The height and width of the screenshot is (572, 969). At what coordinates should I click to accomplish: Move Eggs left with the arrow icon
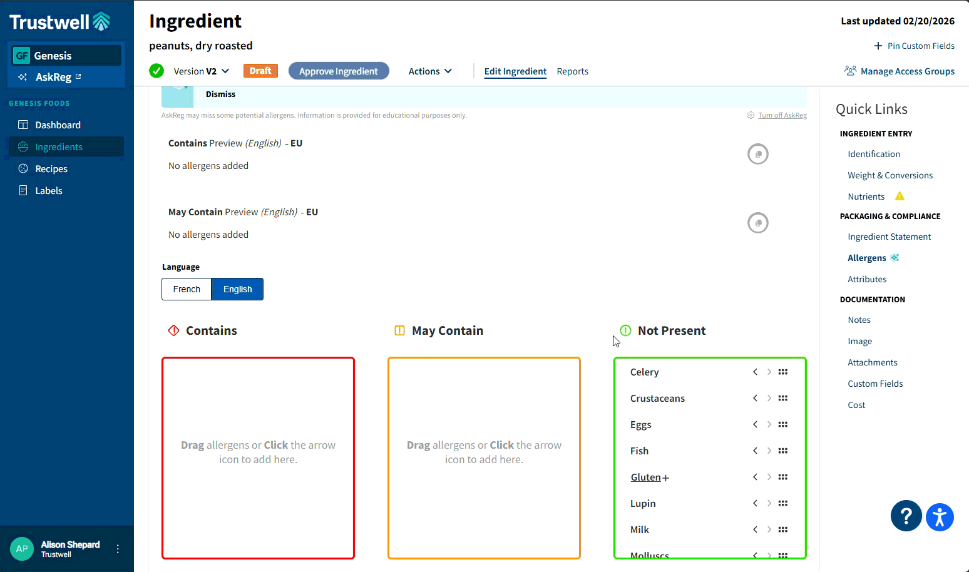[755, 424]
